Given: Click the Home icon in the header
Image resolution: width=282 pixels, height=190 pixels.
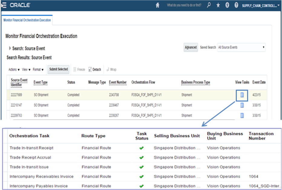Looking at the screenshot, I should click(157, 5).
